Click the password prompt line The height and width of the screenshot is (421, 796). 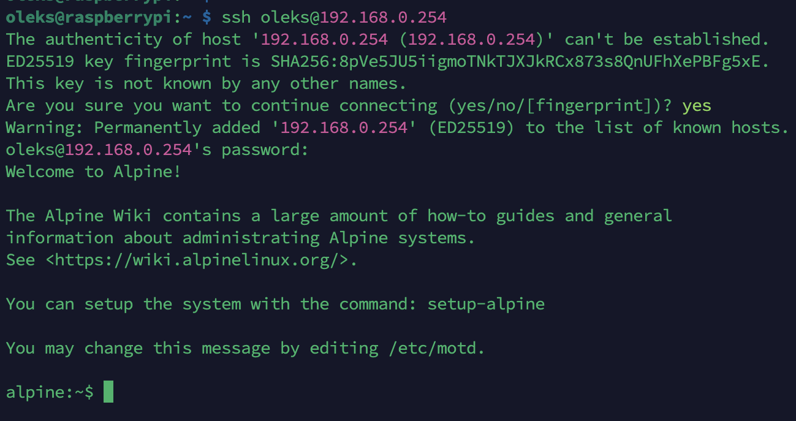click(157, 150)
